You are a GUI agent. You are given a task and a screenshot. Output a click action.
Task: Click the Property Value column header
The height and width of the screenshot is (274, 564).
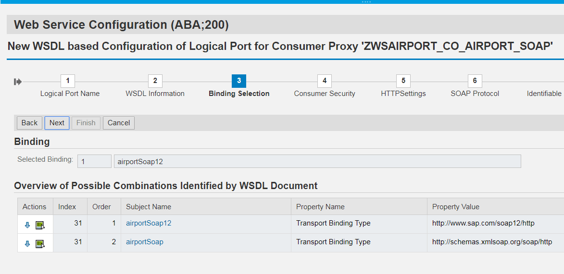pos(455,207)
